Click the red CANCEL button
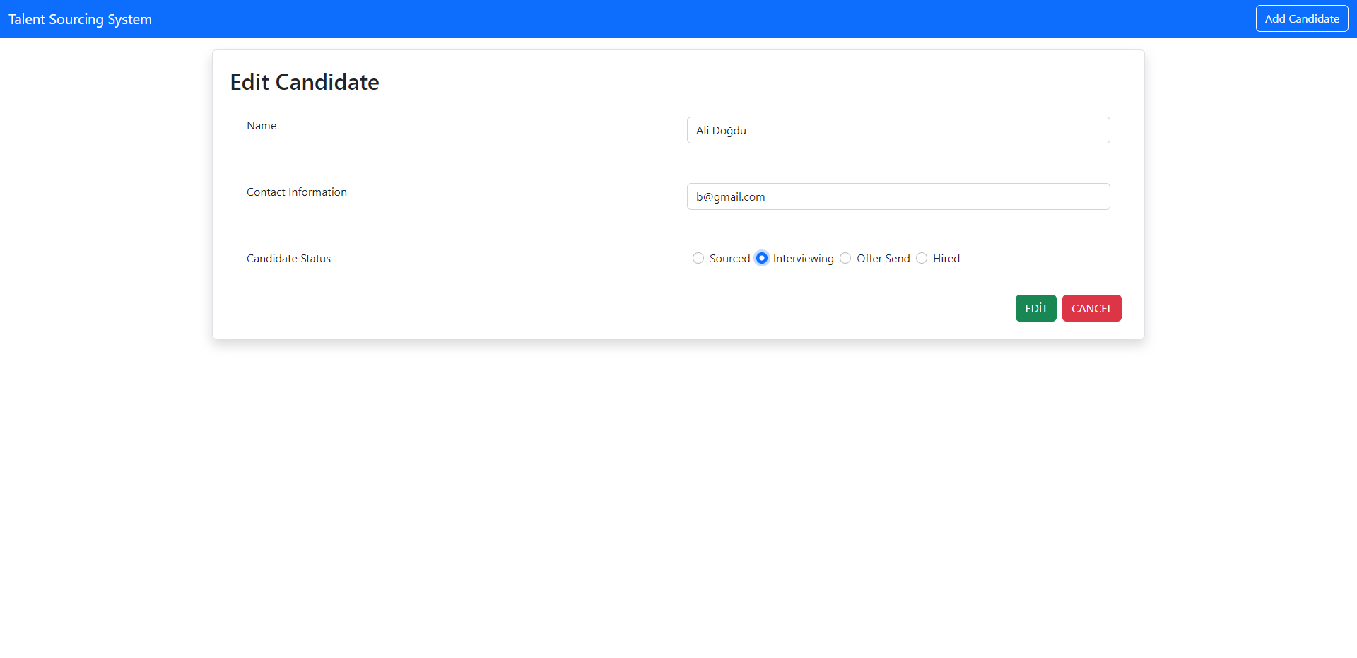 click(1091, 307)
